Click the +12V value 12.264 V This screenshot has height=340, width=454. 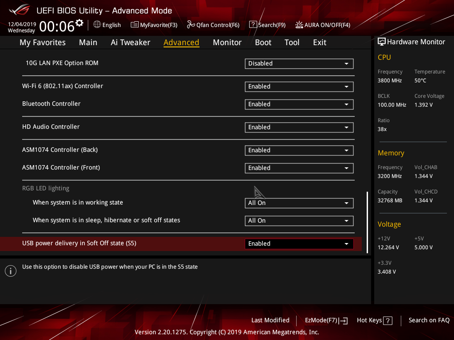pyautogui.click(x=388, y=247)
